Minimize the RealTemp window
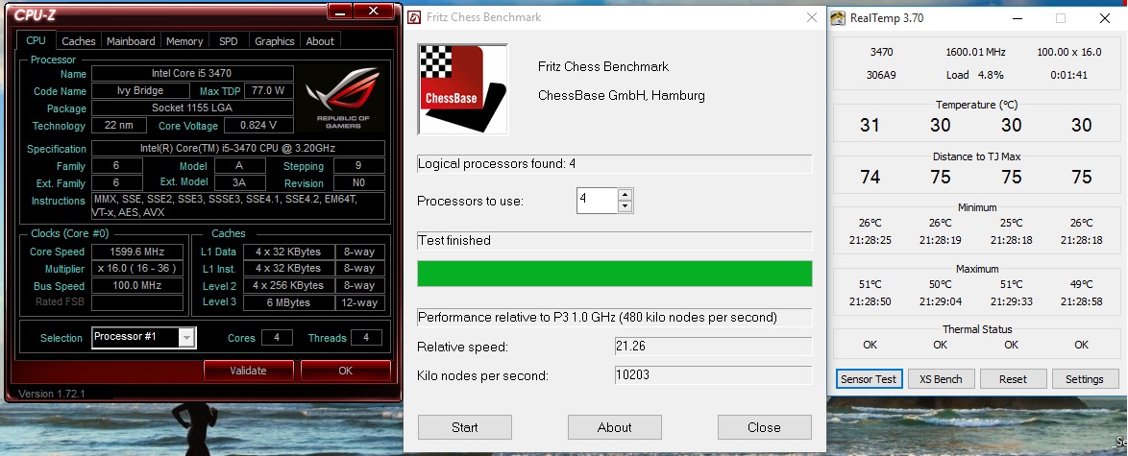 [x=1018, y=18]
